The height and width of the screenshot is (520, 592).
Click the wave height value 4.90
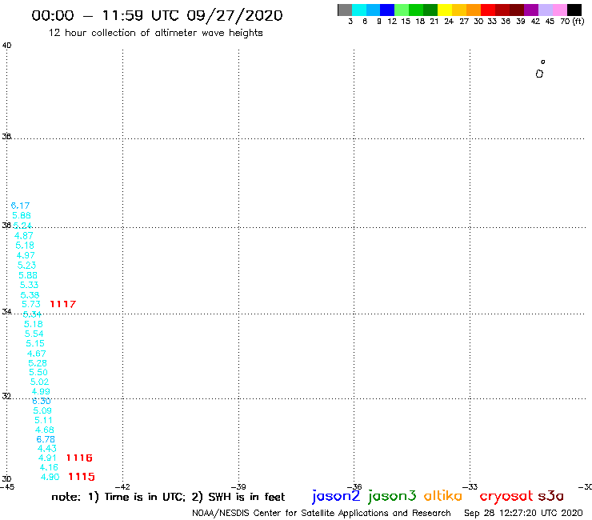tap(50, 477)
